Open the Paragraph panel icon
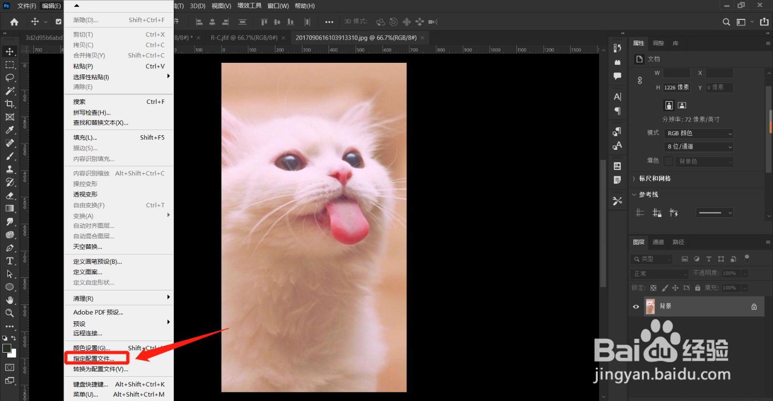This screenshot has width=773, height=401. (x=617, y=111)
